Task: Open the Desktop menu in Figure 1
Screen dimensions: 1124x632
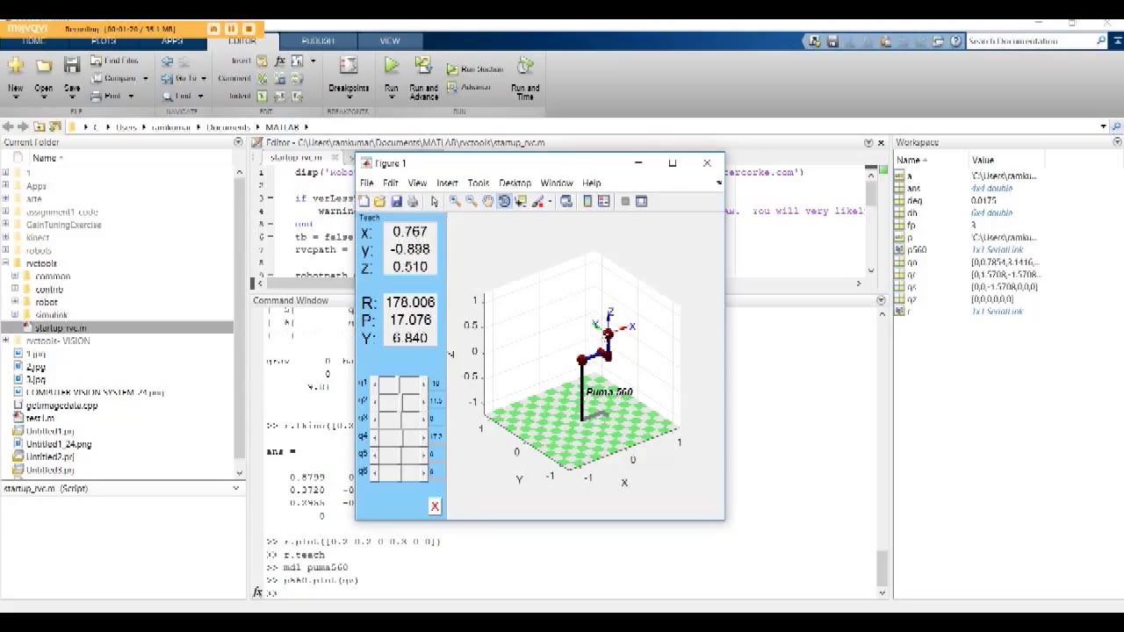Action: [515, 183]
